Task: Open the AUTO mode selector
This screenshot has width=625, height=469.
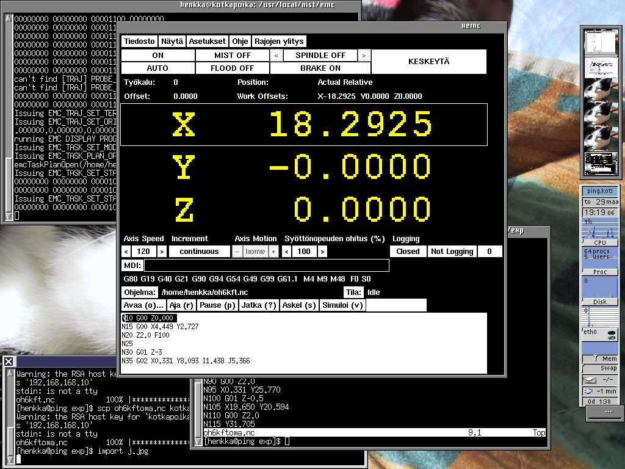Action: point(158,68)
